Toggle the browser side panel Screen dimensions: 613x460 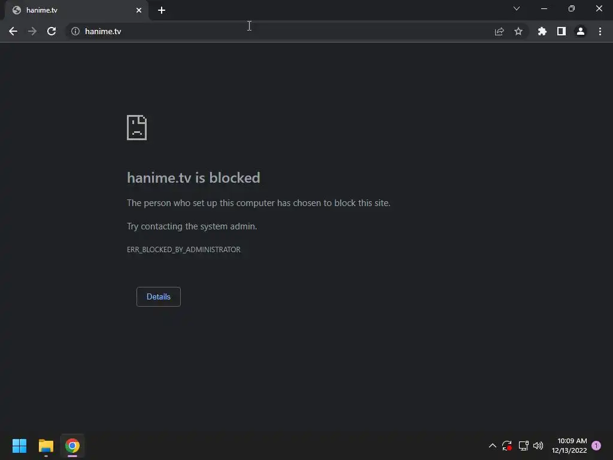pyautogui.click(x=562, y=31)
